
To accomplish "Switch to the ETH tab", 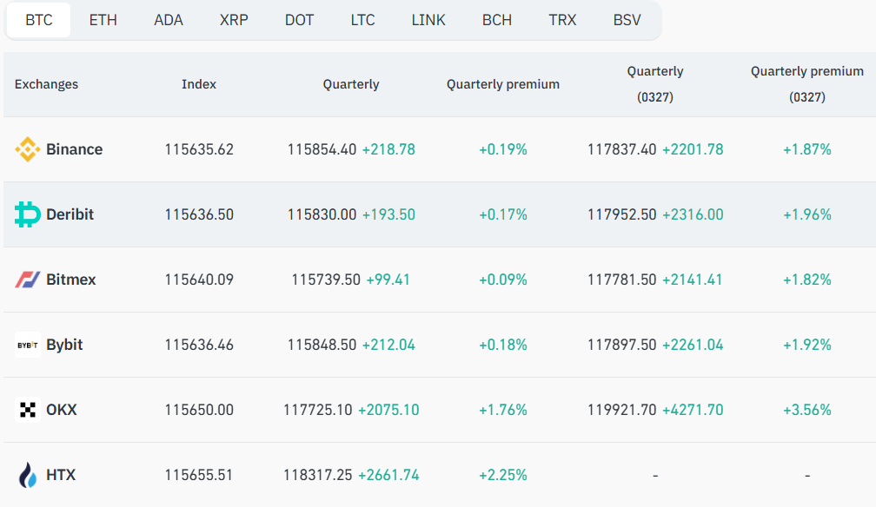I will [x=103, y=20].
